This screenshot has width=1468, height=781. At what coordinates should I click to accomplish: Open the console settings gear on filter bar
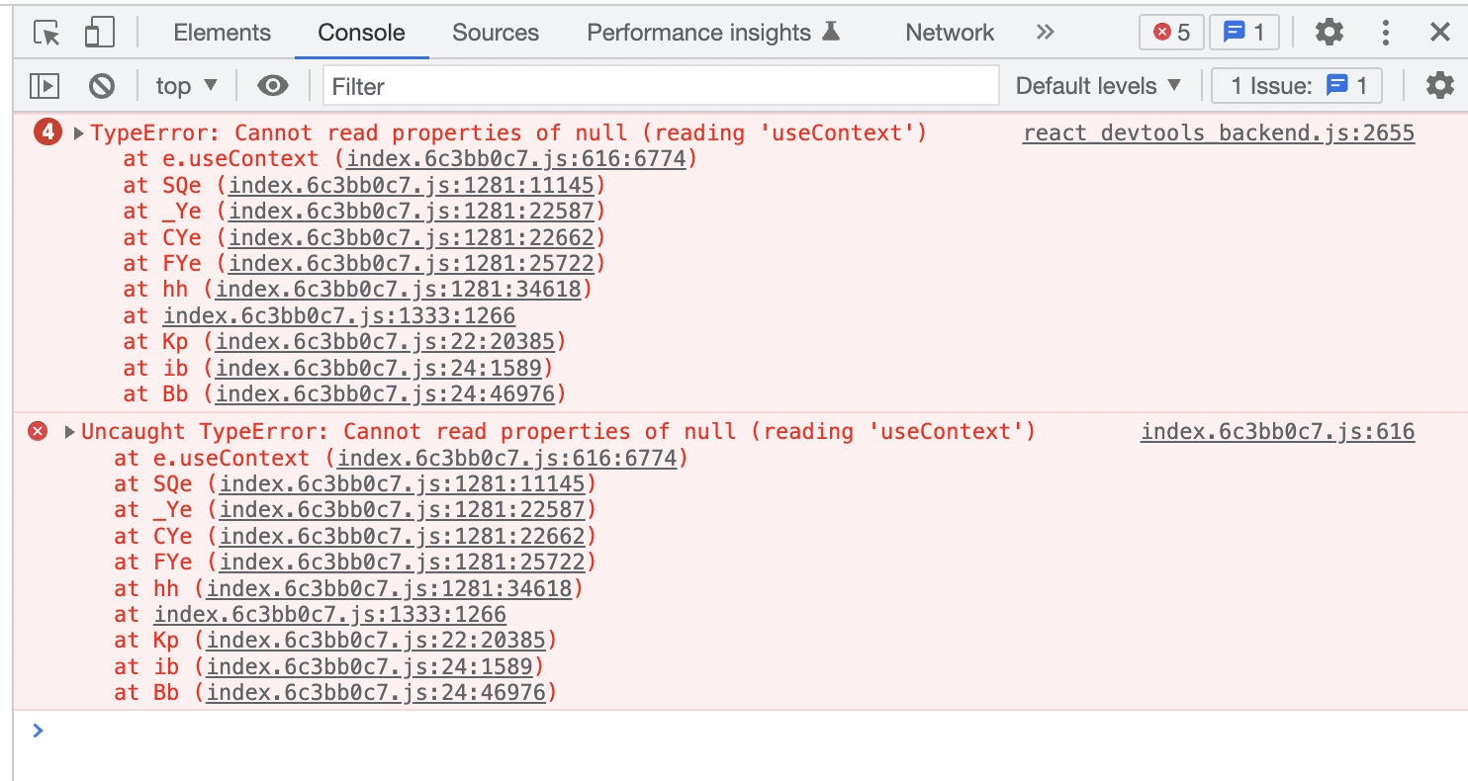click(x=1439, y=86)
